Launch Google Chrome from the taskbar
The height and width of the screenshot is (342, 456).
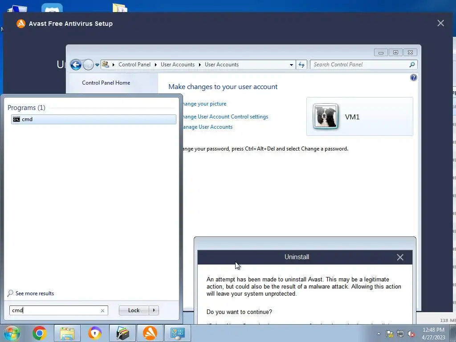40,333
